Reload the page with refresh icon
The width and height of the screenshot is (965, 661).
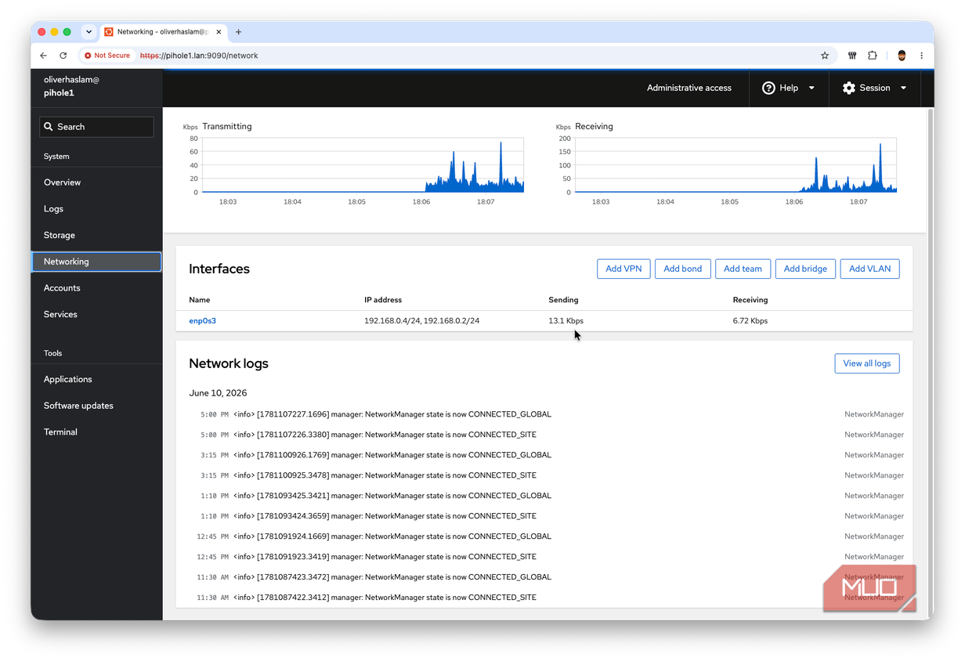(63, 56)
